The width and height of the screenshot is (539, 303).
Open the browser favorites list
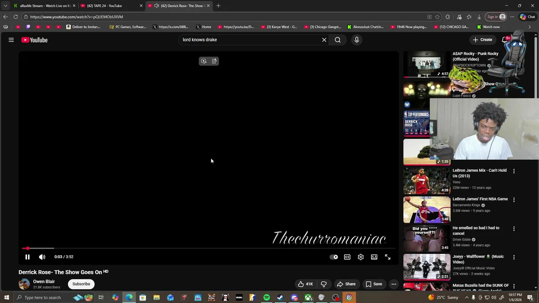tap(469, 17)
